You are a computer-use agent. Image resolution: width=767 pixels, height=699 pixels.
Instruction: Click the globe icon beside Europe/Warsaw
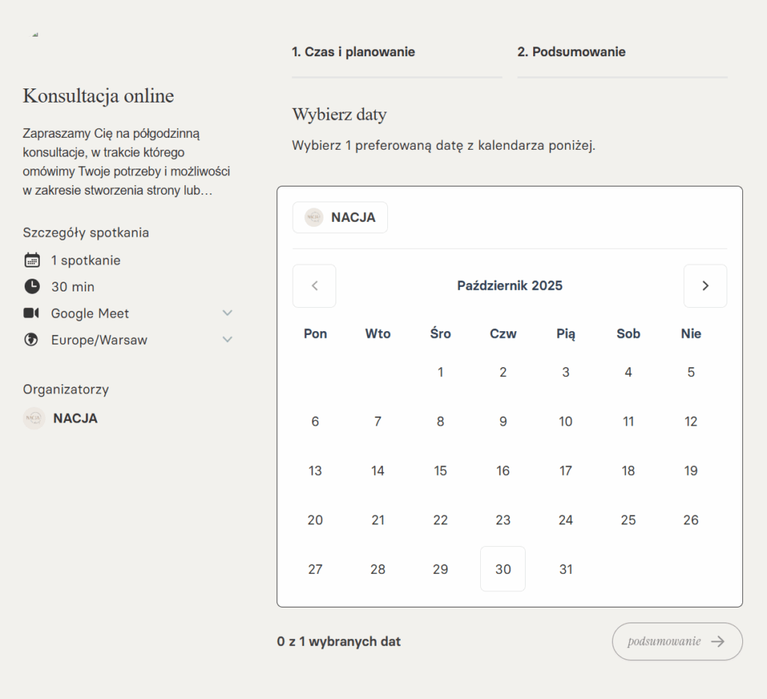(31, 339)
